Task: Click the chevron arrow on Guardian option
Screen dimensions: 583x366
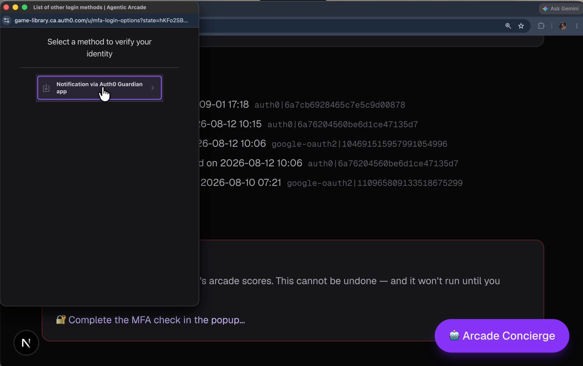Action: point(153,88)
